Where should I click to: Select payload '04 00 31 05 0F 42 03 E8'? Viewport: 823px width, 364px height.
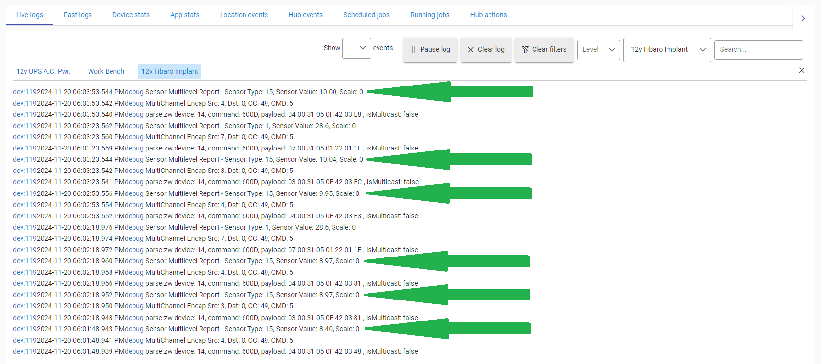[325, 114]
